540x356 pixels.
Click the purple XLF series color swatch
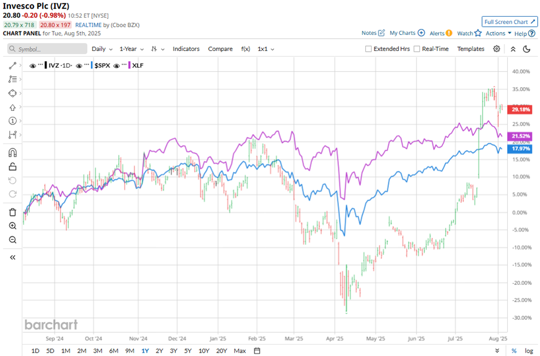(129, 65)
